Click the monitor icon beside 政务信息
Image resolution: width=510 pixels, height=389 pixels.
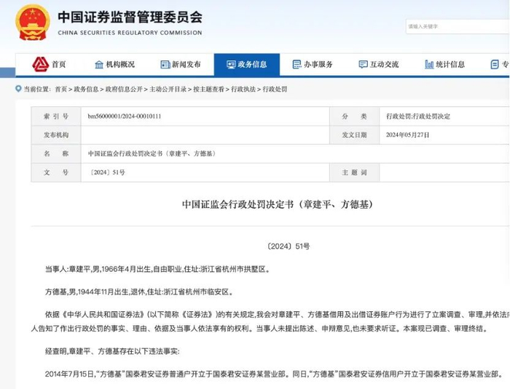point(231,65)
